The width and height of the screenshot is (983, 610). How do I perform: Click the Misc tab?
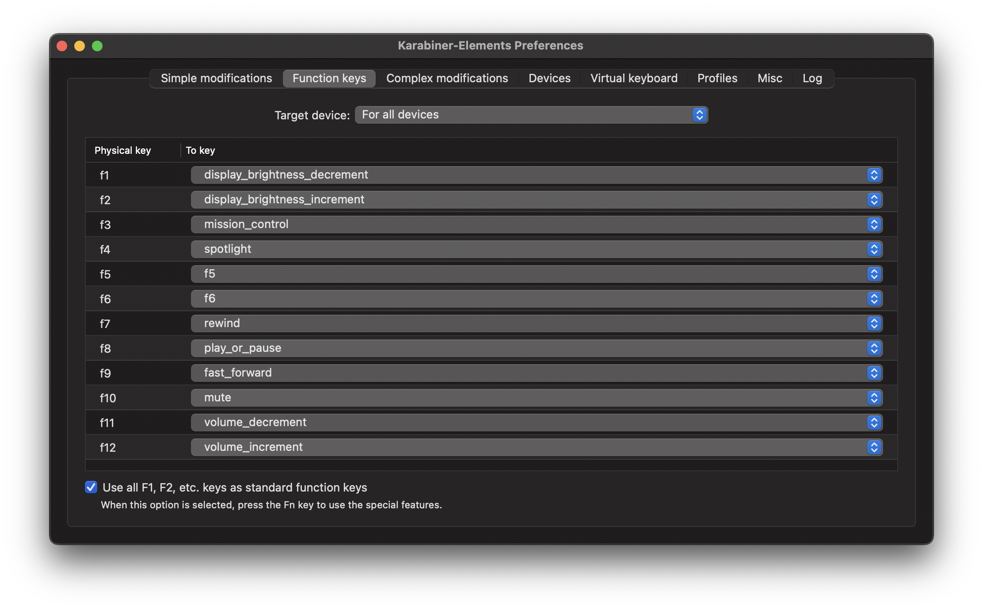770,78
